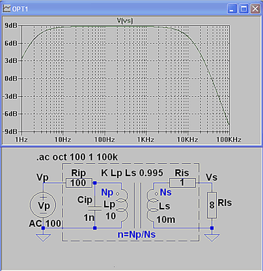Click the -6dB axis label
The height and width of the screenshot is (271, 263).
(10, 114)
